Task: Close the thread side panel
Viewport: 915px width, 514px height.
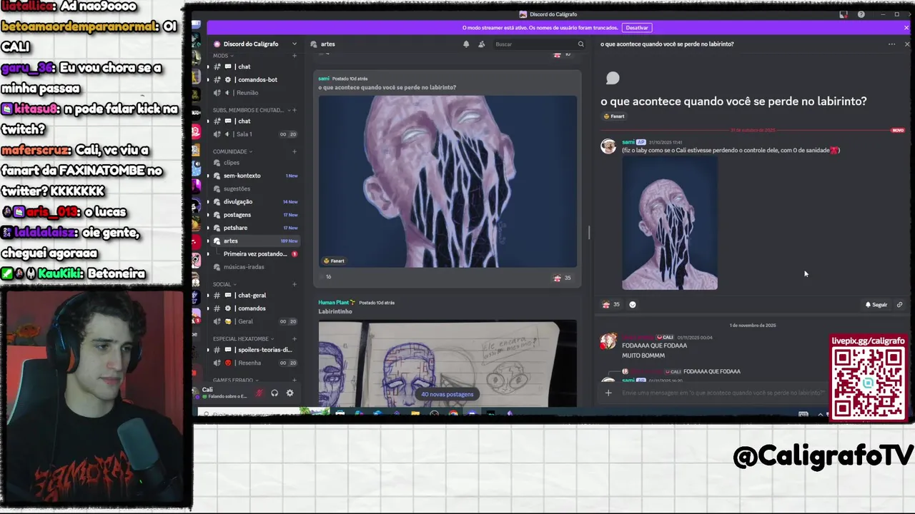Action: click(x=907, y=44)
